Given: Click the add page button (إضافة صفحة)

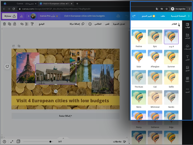Looking at the screenshot, I should click(65, 116).
